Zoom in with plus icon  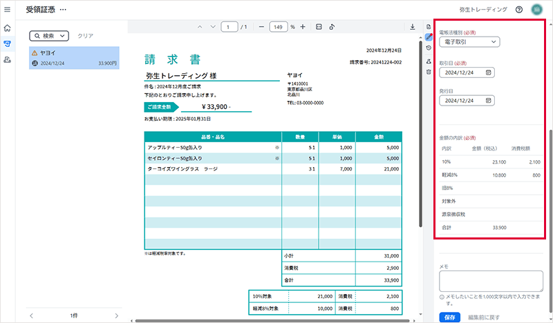click(x=303, y=27)
